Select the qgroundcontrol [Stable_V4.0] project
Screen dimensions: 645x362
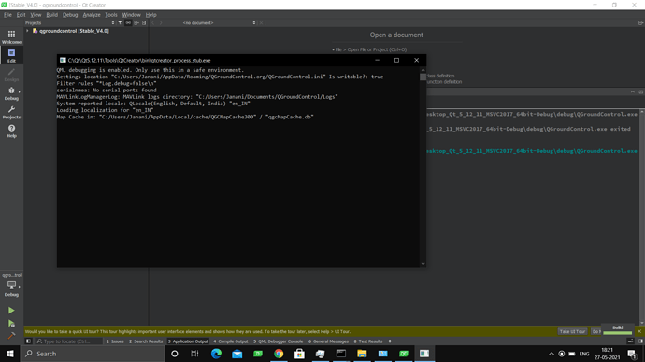(74, 31)
